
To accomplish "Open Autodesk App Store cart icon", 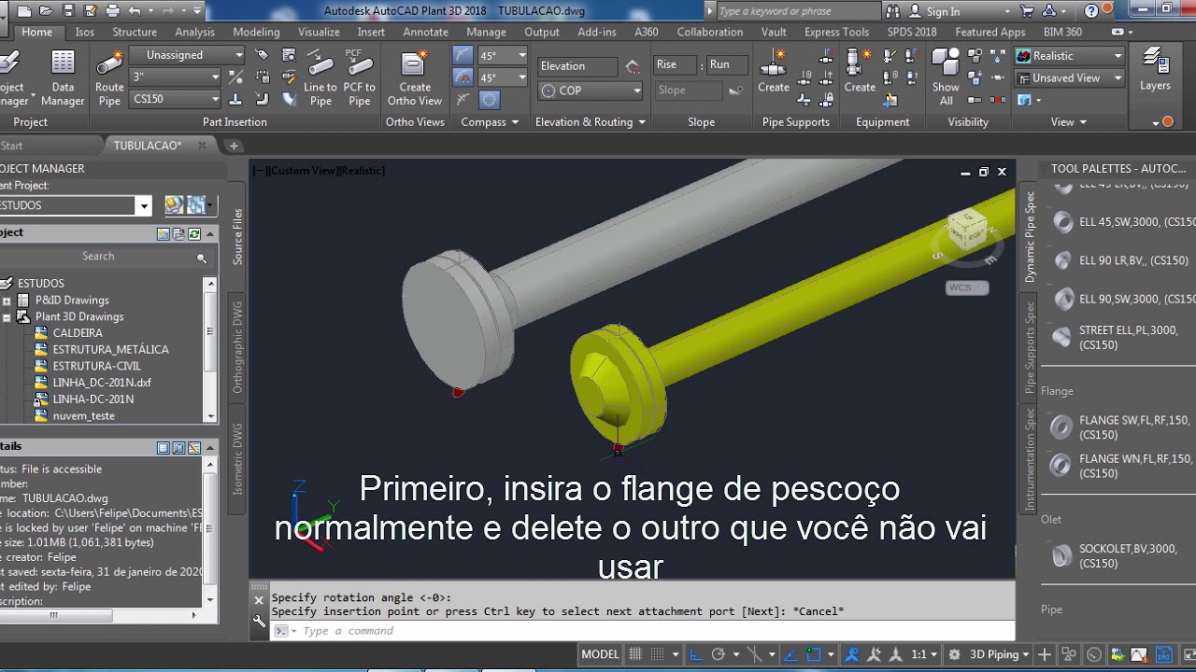I will (1026, 11).
